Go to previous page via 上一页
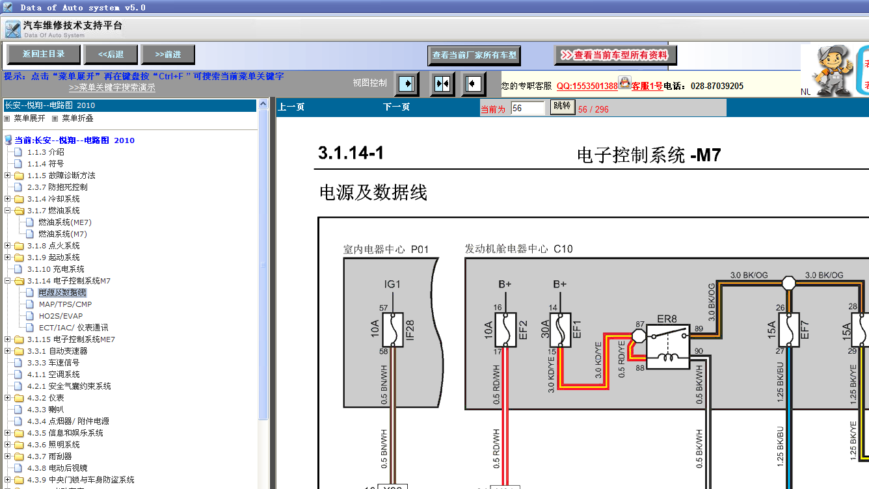This screenshot has width=869, height=489. pyautogui.click(x=291, y=107)
